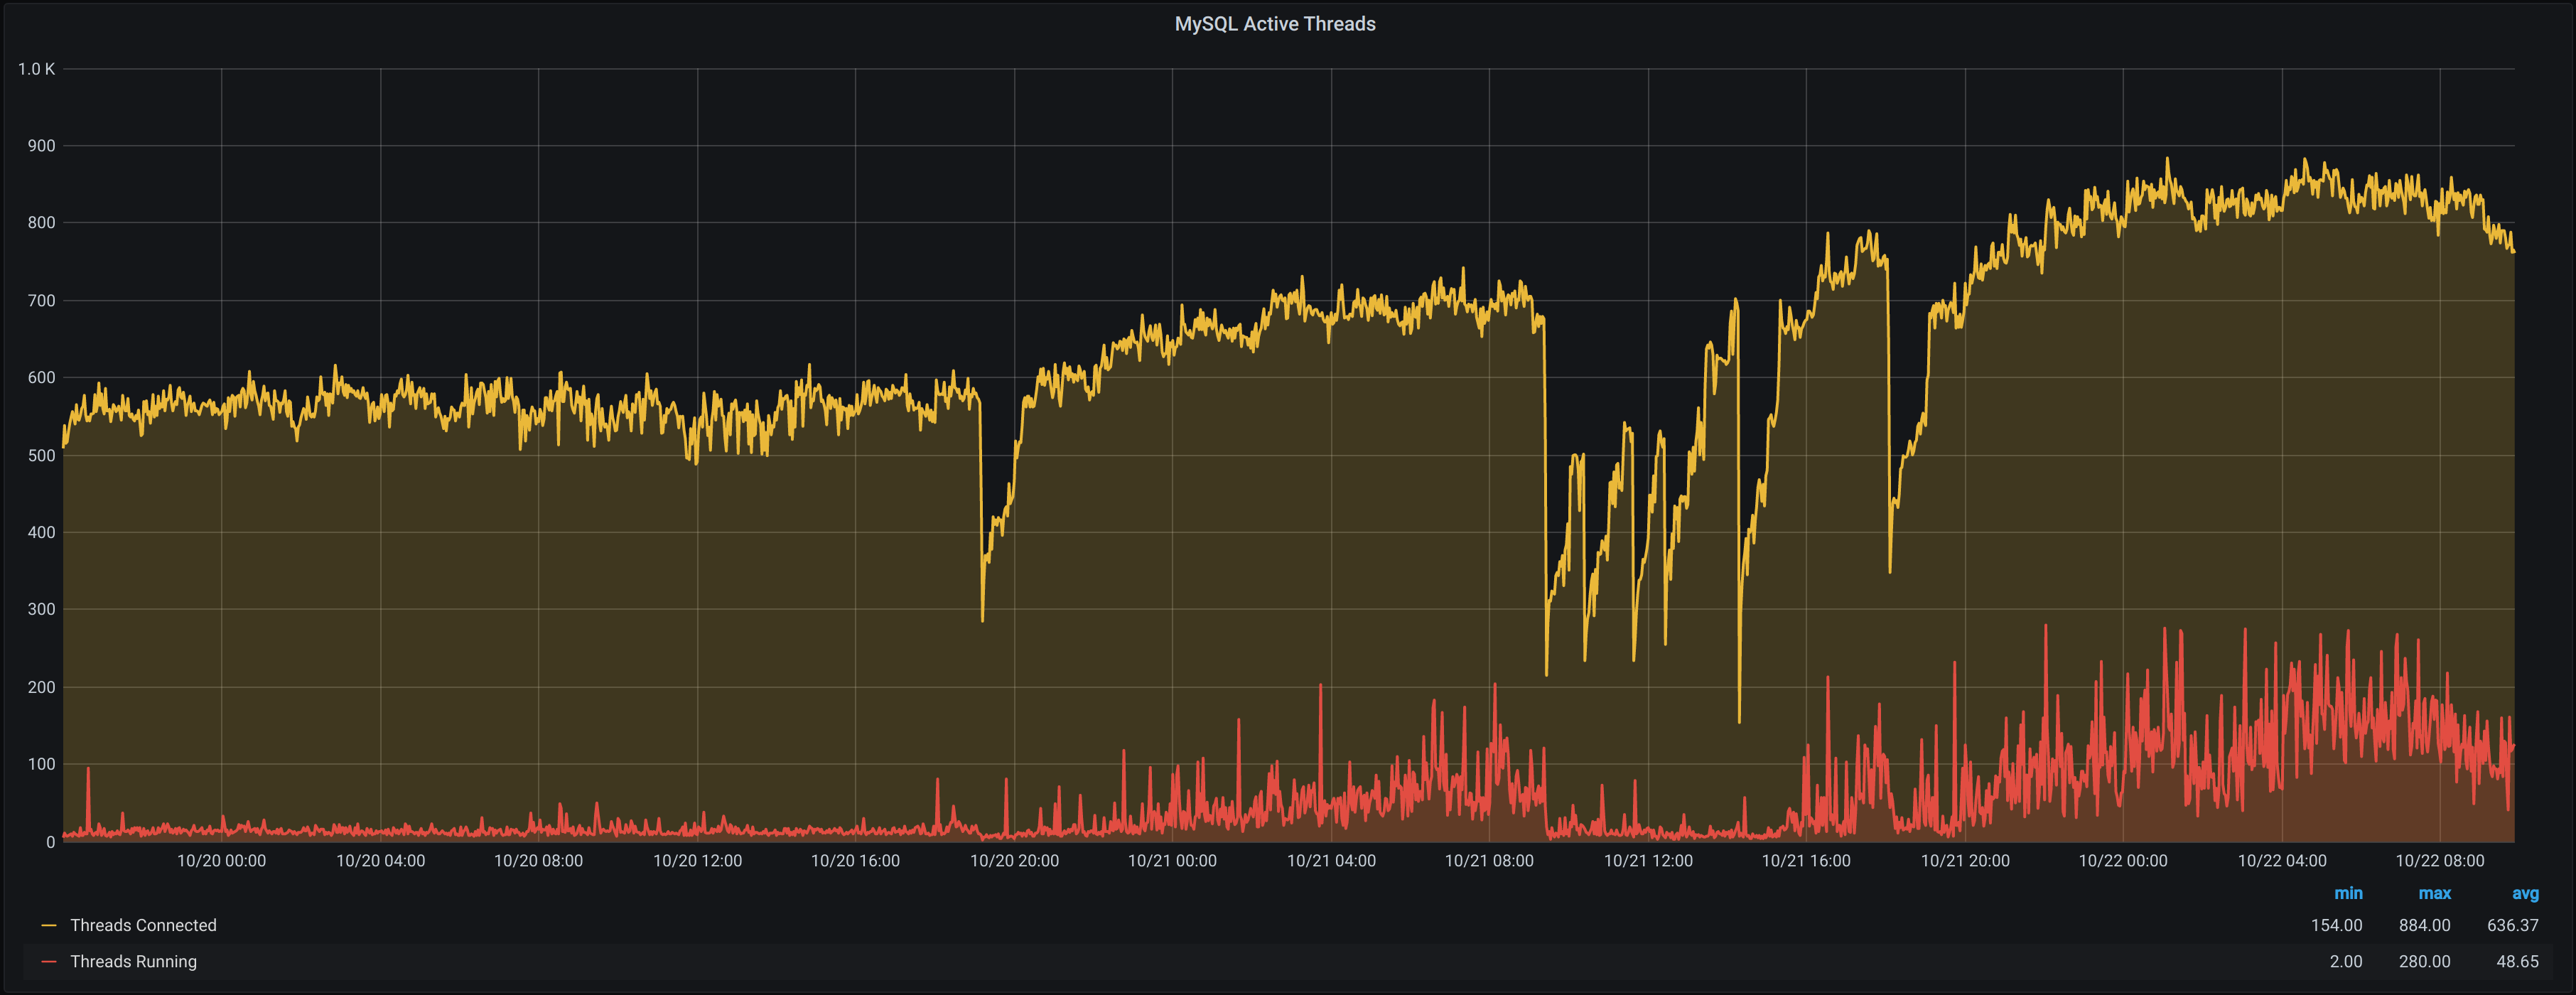Click the 1.0 K y-axis label
The height and width of the screenshot is (995, 2576).
click(x=37, y=69)
